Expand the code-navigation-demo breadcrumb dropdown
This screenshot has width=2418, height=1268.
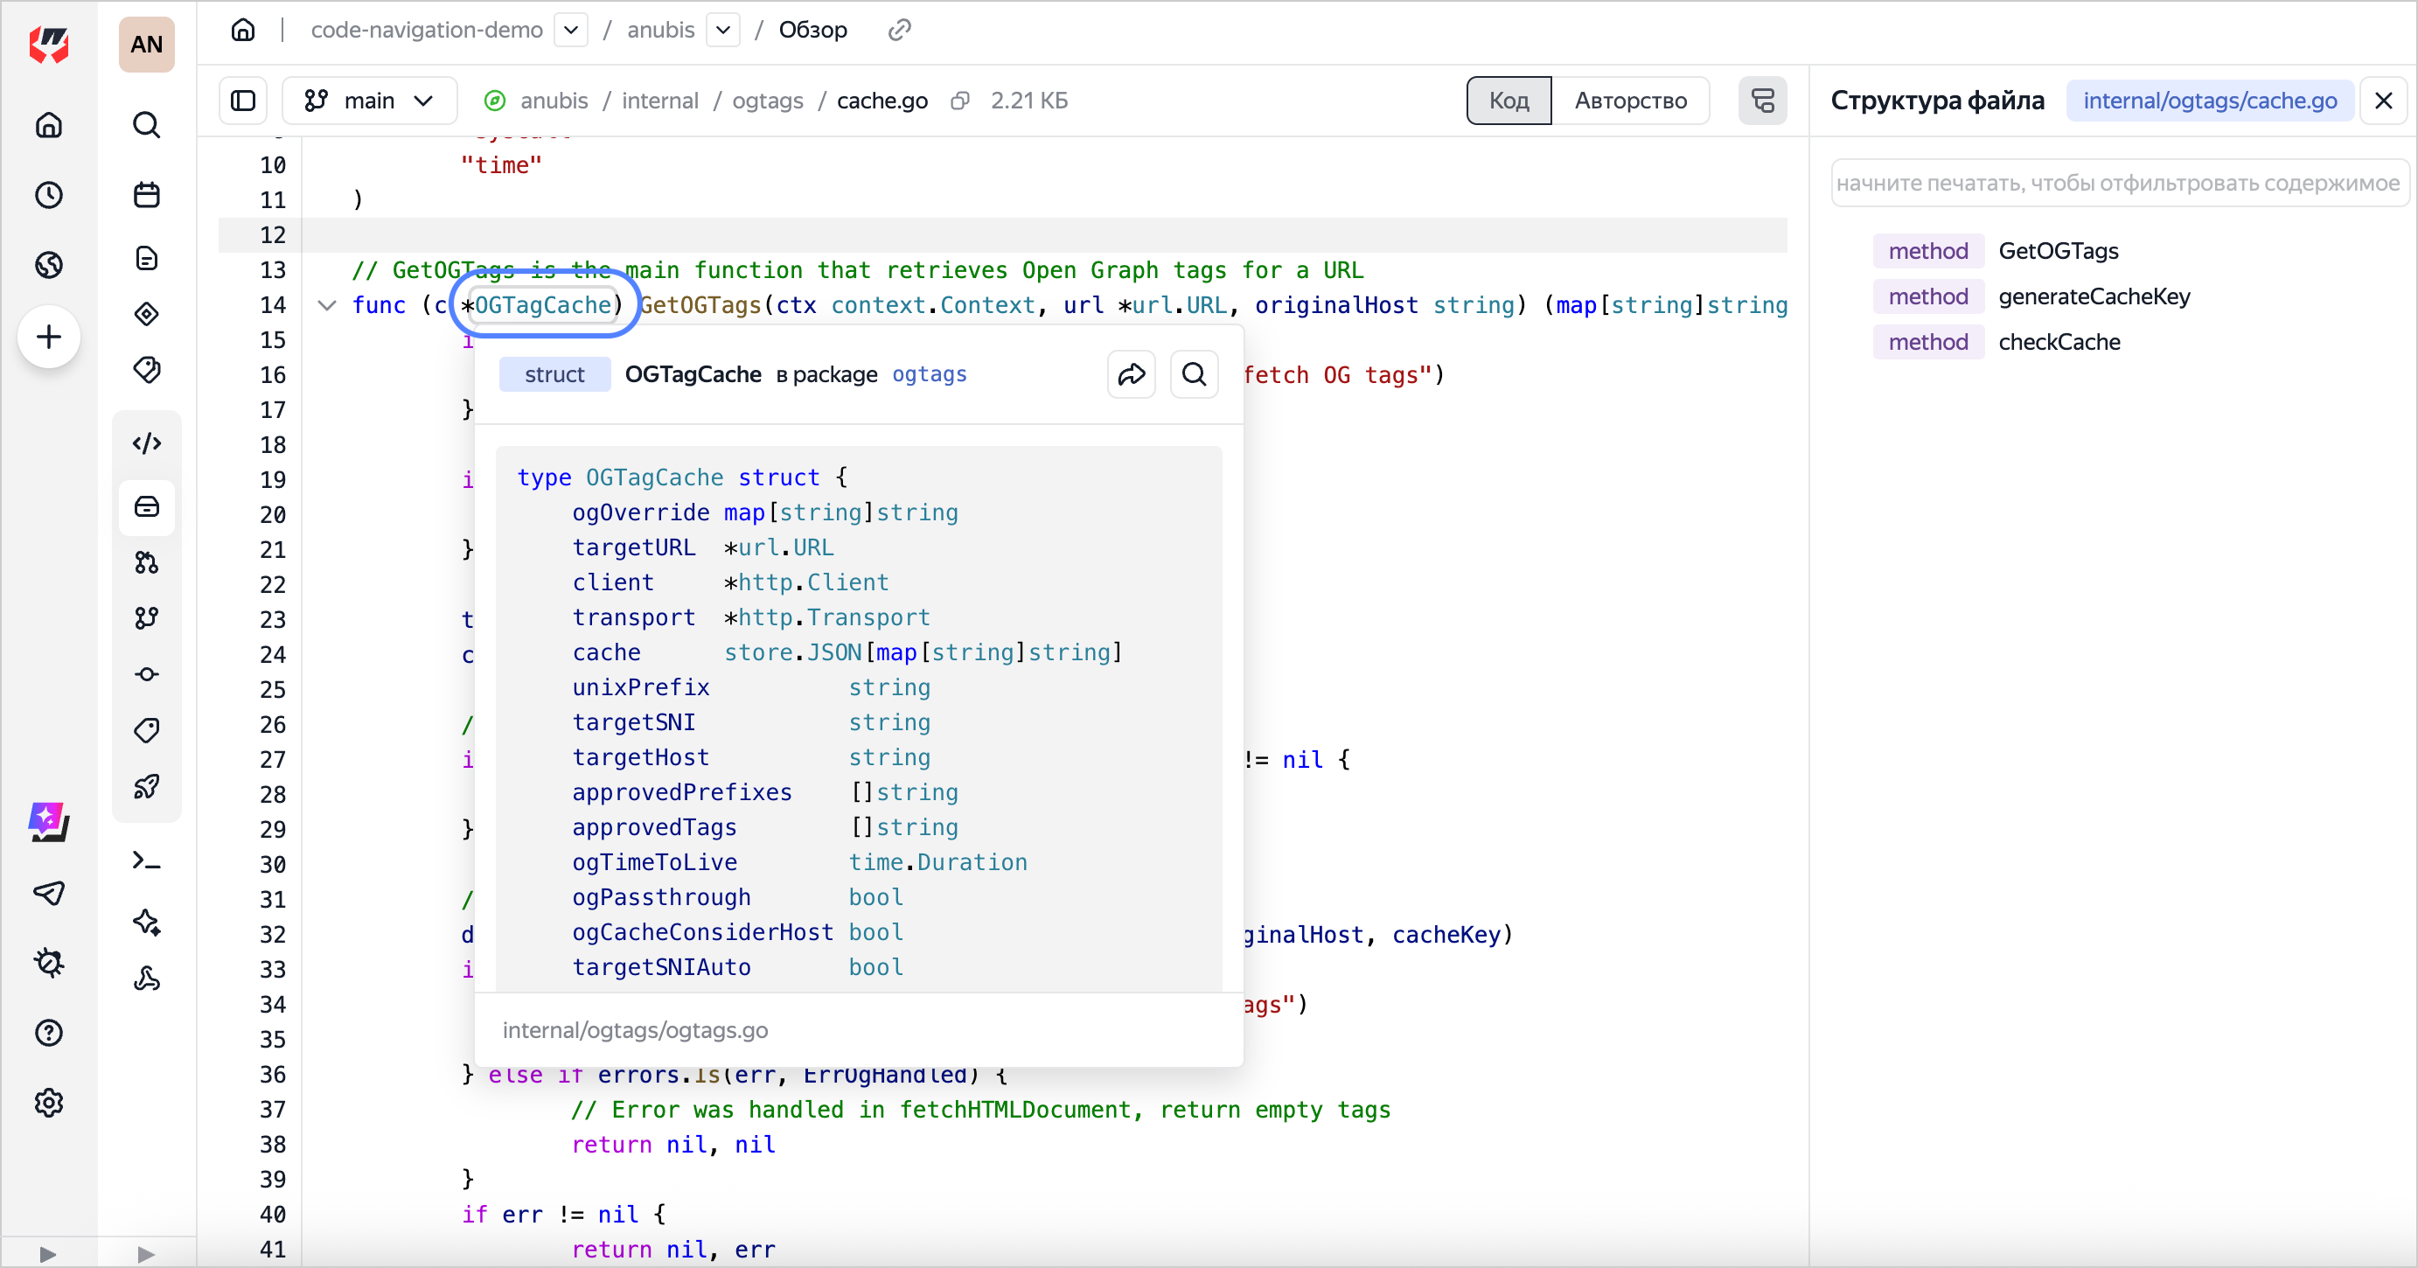[x=571, y=30]
